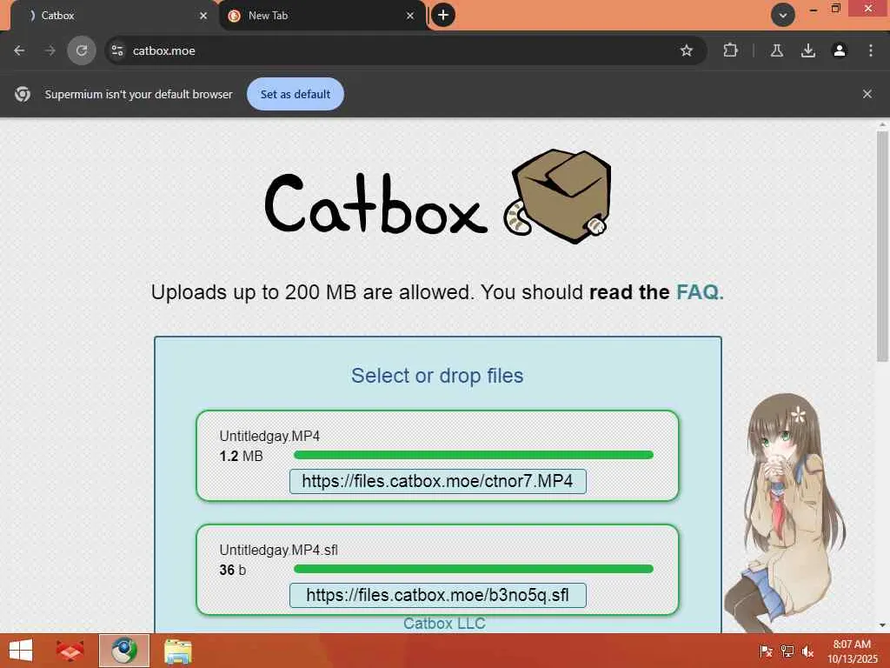Open Action Center flag tray icon
The height and width of the screenshot is (668, 890).
pyautogui.click(x=766, y=651)
